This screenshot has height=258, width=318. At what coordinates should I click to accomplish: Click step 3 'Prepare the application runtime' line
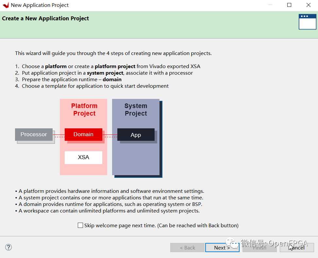[x=68, y=80]
